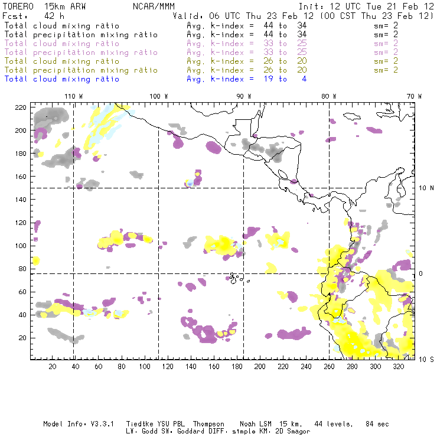
Task: Click the x-axis tick label '280'
Action: coord(353,366)
